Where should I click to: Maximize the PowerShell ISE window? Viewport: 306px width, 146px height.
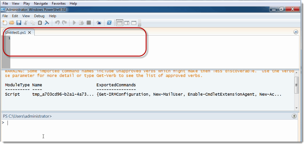[281, 9]
